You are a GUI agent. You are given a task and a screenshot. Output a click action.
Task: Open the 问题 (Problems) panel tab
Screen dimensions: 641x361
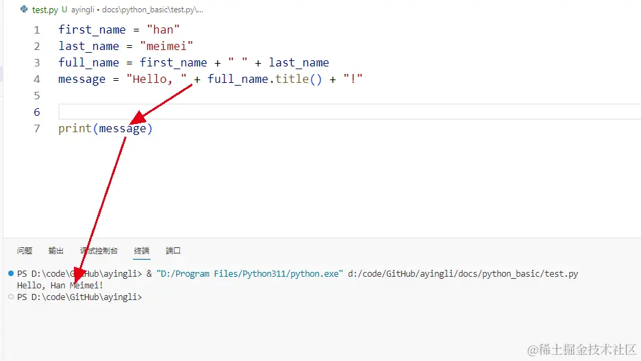(25, 251)
